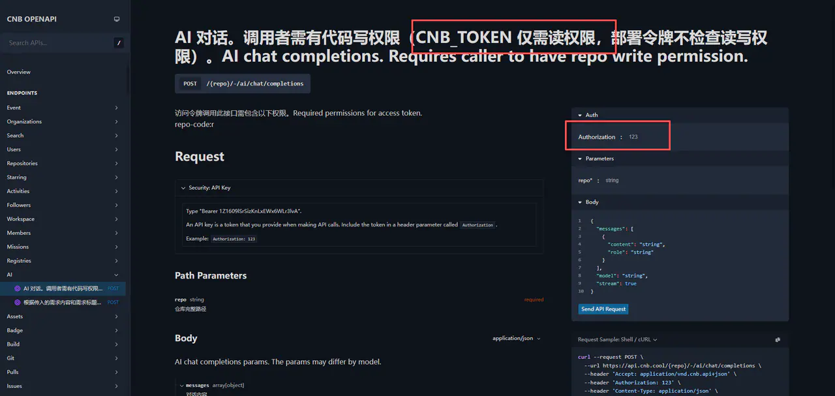The image size is (835, 396).
Task: Click Send API Request button
Action: [603, 309]
